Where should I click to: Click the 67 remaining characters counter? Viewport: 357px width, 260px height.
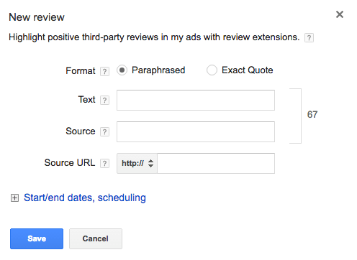(312, 114)
